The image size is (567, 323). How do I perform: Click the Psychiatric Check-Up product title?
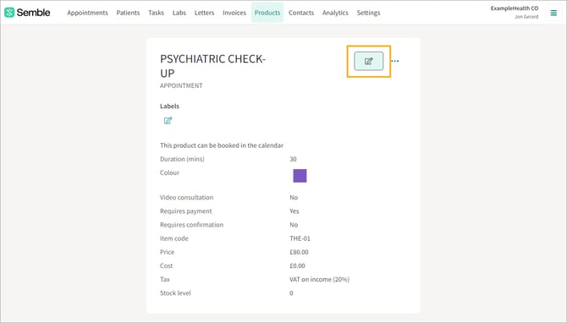pos(213,66)
